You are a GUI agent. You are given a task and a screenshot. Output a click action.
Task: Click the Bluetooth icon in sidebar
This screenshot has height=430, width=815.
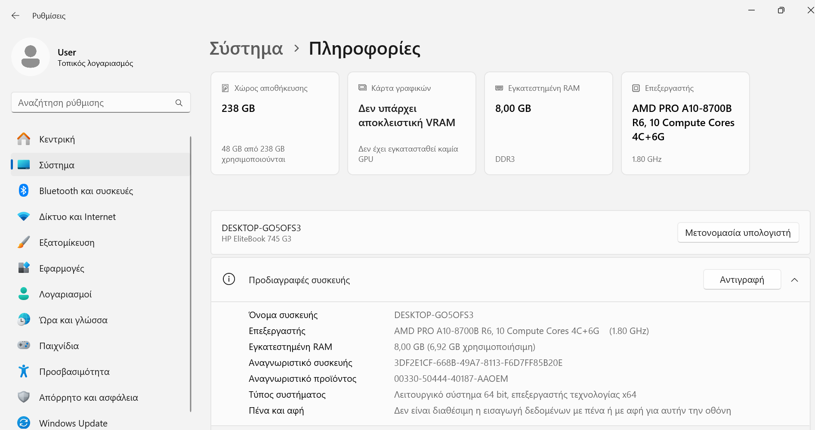[x=24, y=190]
